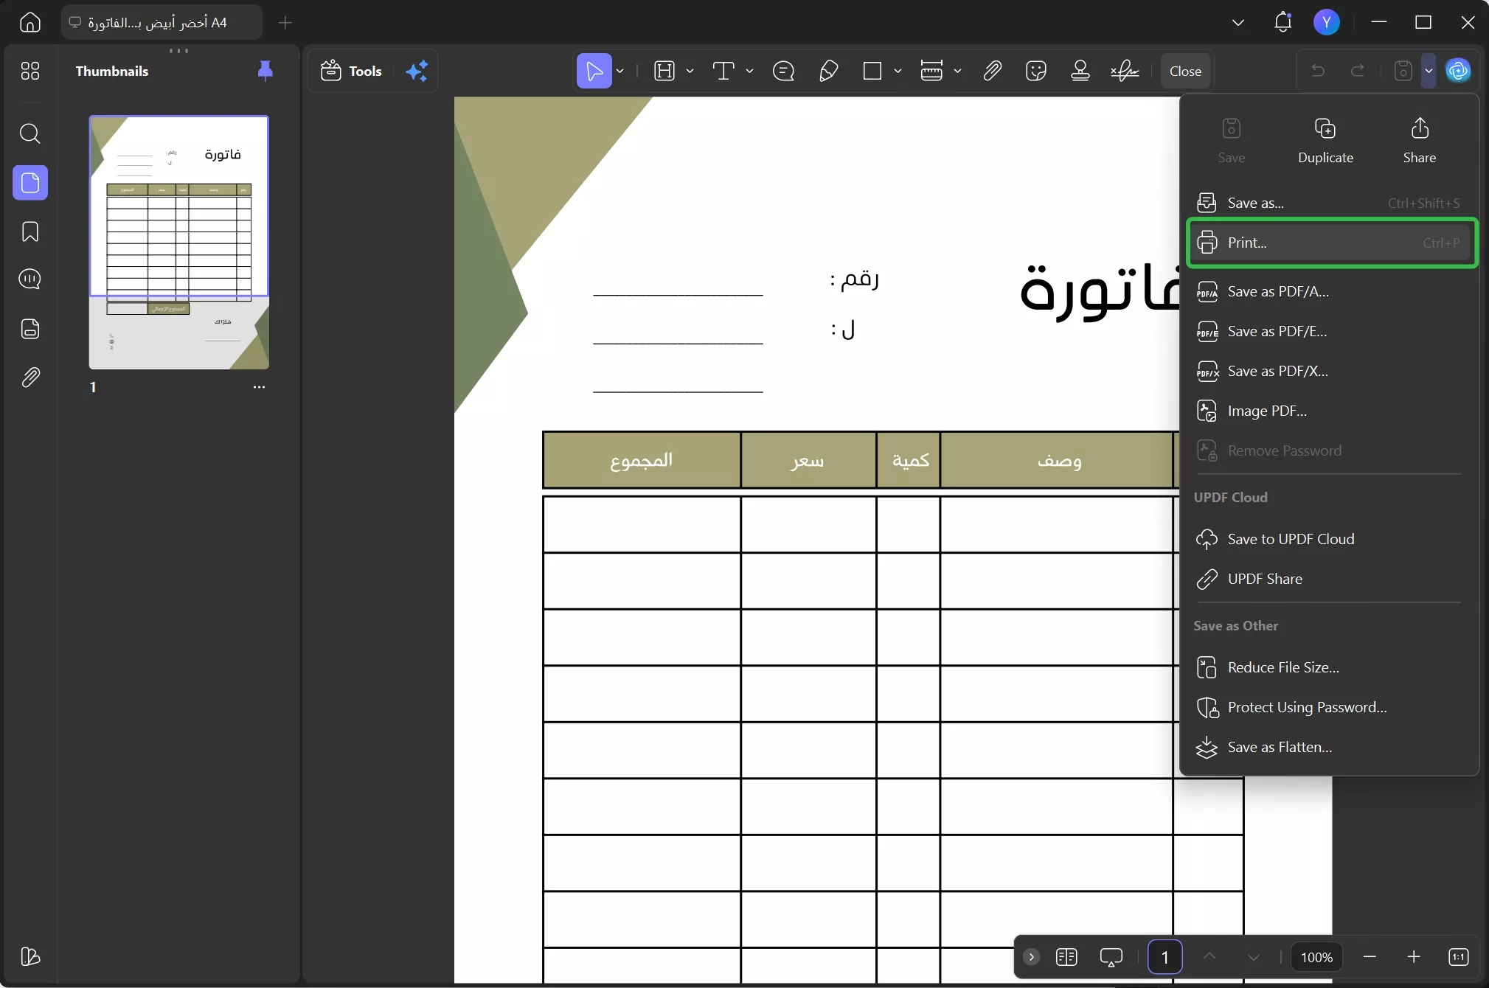Open the 100% zoom level box

[1316, 957]
